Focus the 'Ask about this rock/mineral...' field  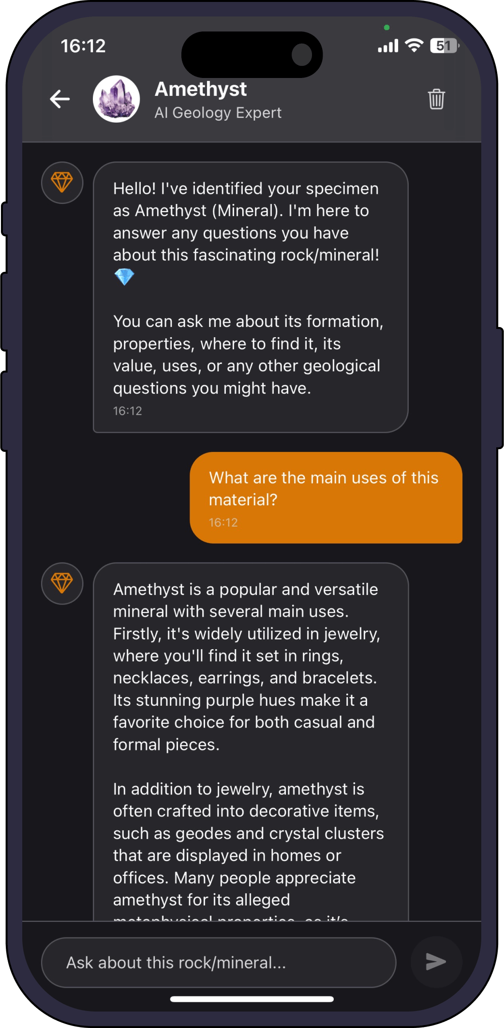(x=219, y=963)
